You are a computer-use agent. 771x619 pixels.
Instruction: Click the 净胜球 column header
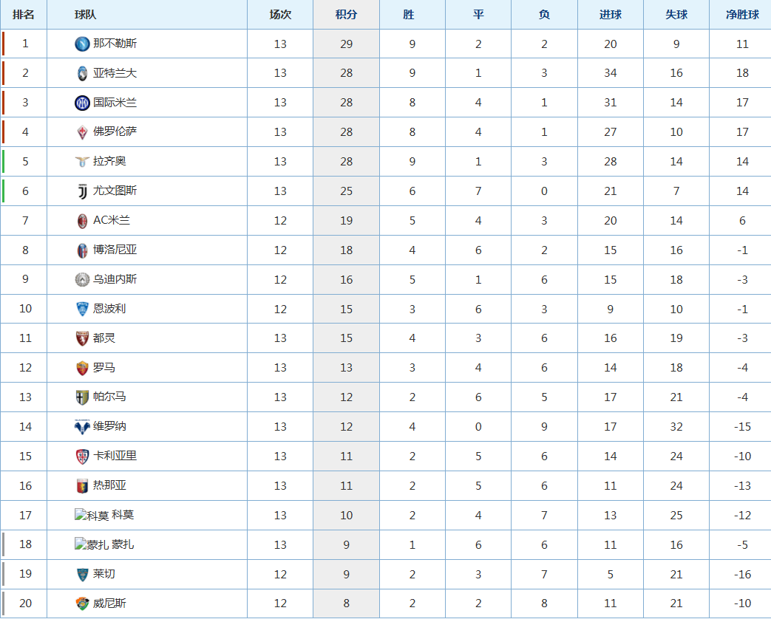click(742, 15)
